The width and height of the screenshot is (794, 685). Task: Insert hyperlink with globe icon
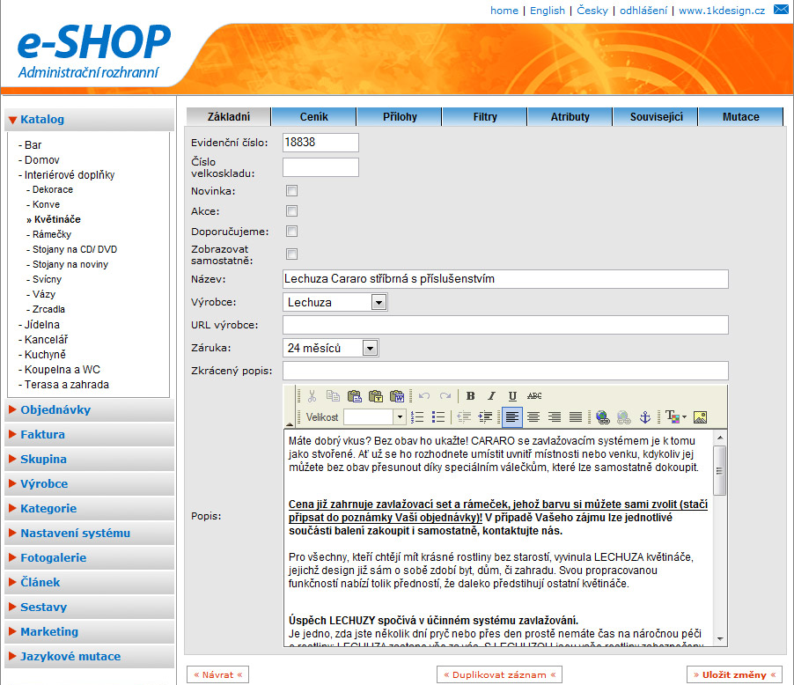tap(603, 417)
